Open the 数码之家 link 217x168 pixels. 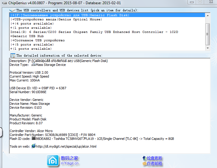tap(70, 158)
